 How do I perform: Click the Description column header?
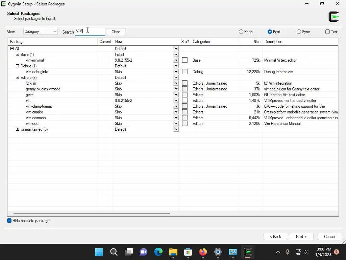(x=300, y=42)
